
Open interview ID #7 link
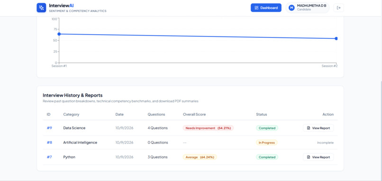[49, 157]
